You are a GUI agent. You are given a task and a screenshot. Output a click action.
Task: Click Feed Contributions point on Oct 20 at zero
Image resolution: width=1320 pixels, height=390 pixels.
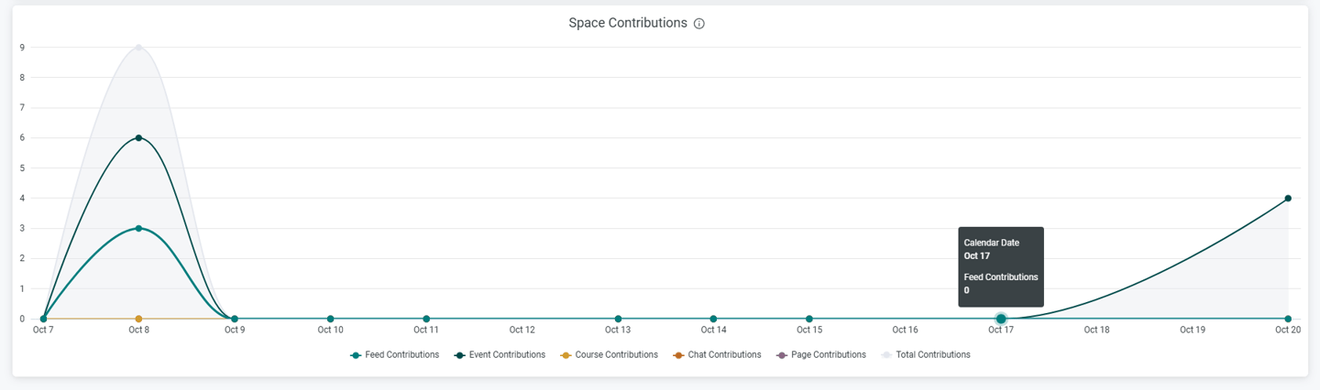(1288, 319)
